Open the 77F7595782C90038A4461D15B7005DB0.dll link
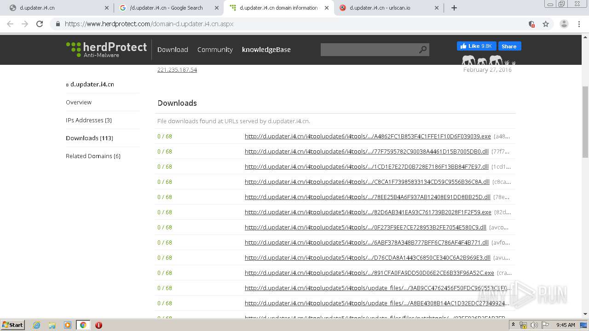The width and height of the screenshot is (589, 331). [367, 151]
